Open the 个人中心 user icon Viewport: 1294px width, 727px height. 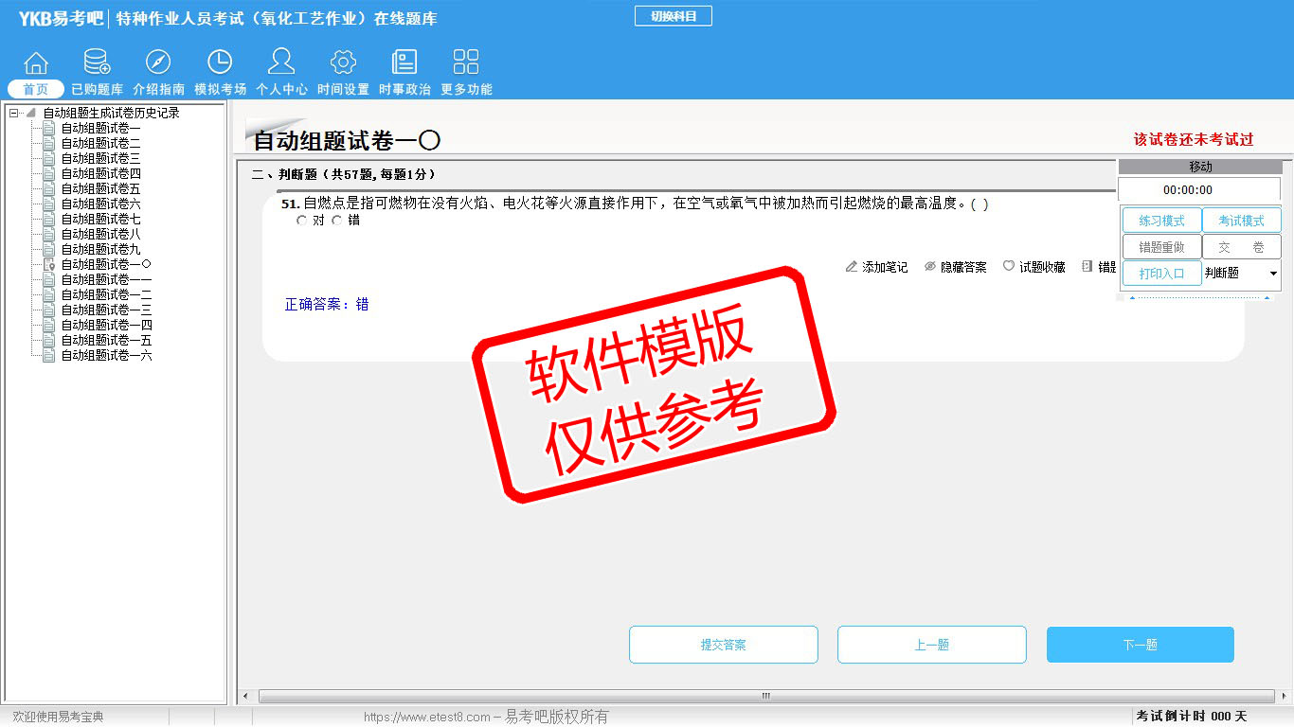coord(281,63)
